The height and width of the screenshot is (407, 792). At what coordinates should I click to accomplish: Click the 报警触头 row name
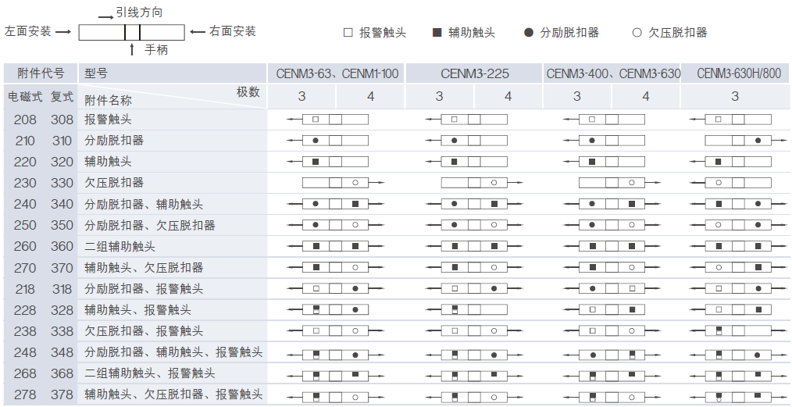[x=108, y=120]
